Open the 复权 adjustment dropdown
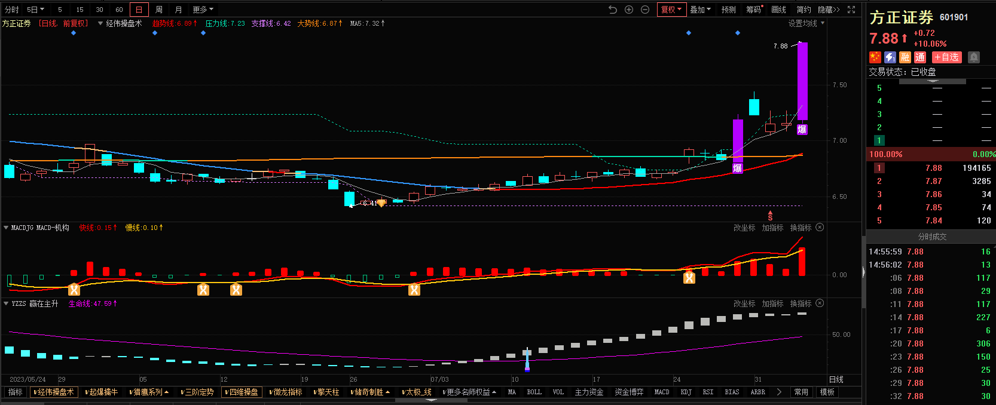Screen dimensions: 996x405 (671, 10)
